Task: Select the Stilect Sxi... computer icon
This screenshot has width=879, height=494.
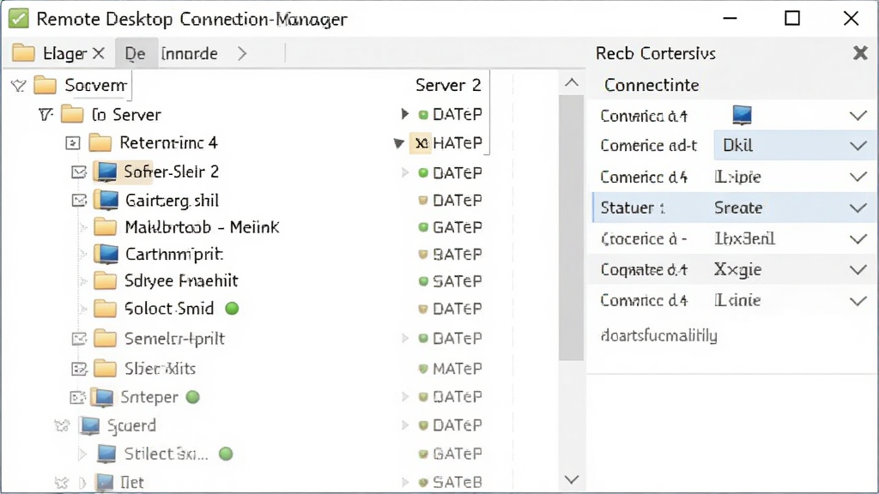Action: click(106, 454)
